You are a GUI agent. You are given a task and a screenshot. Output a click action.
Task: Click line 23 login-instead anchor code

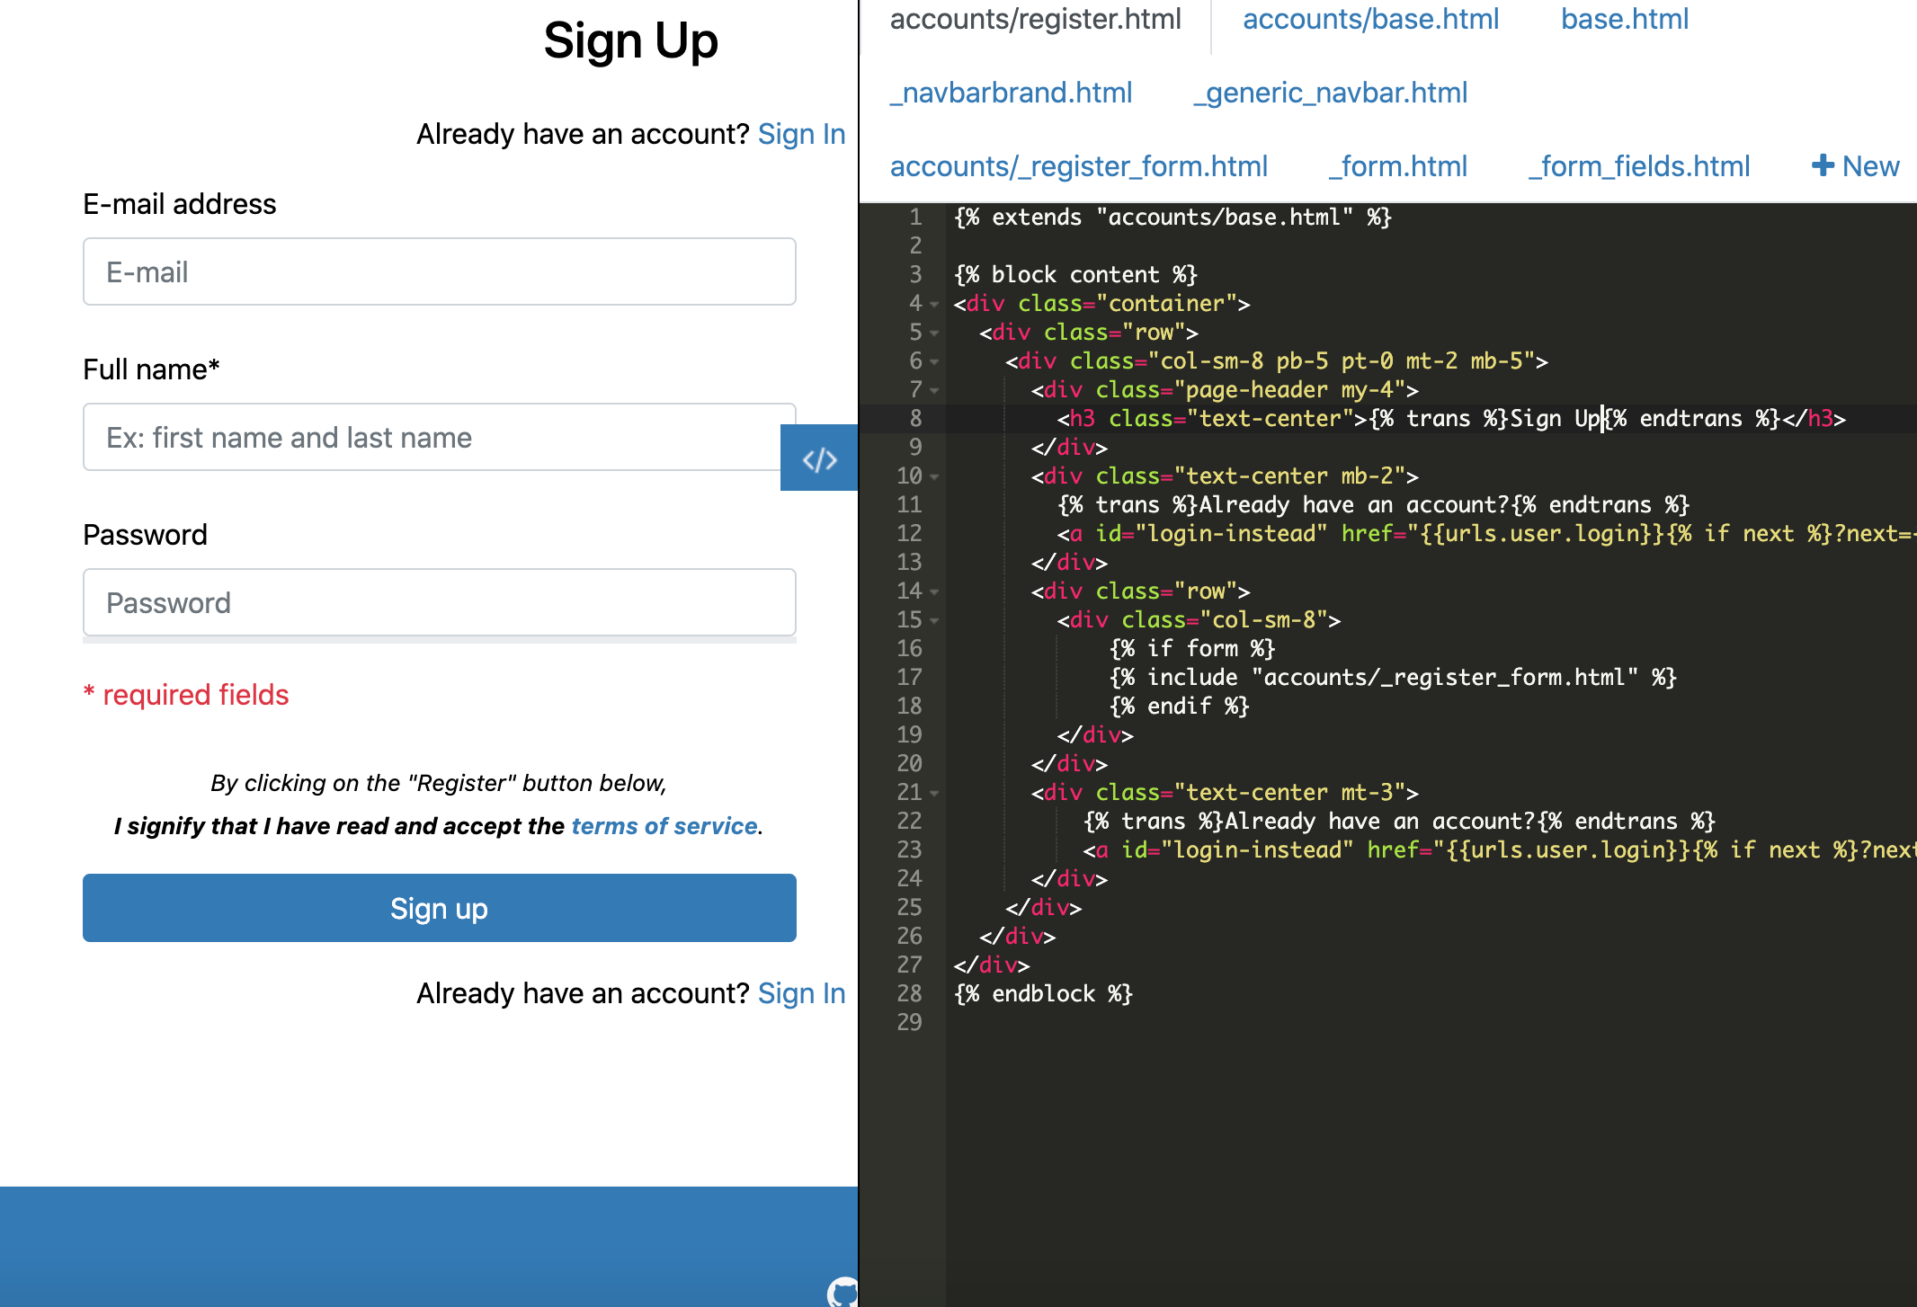[1500, 850]
